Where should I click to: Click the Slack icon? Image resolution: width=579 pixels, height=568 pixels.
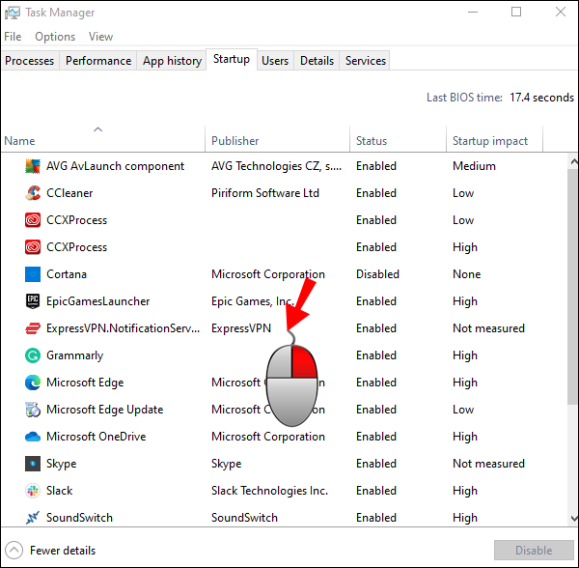click(33, 491)
